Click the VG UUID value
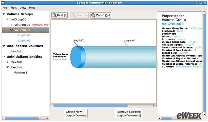The height and width of the screenshot is (122, 208). (189, 67)
